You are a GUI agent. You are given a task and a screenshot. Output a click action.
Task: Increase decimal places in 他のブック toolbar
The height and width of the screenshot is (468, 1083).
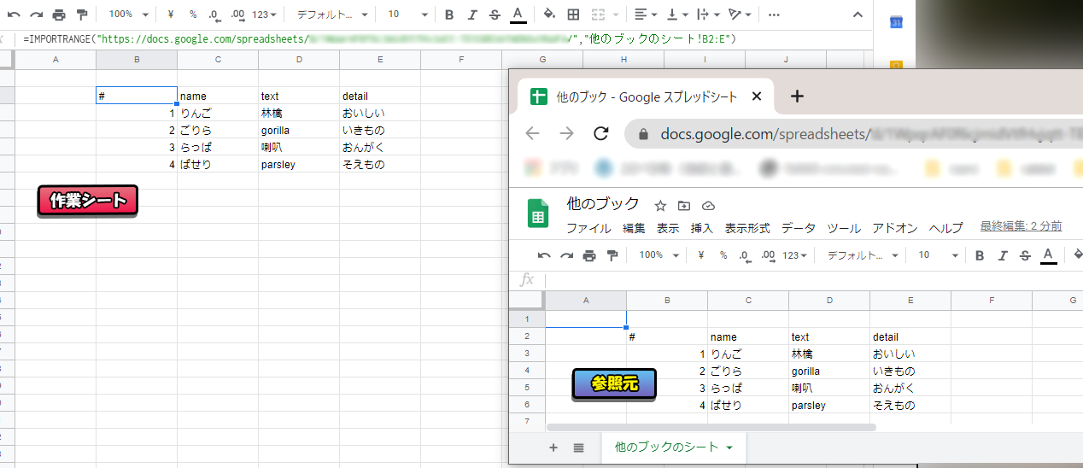coord(769,254)
